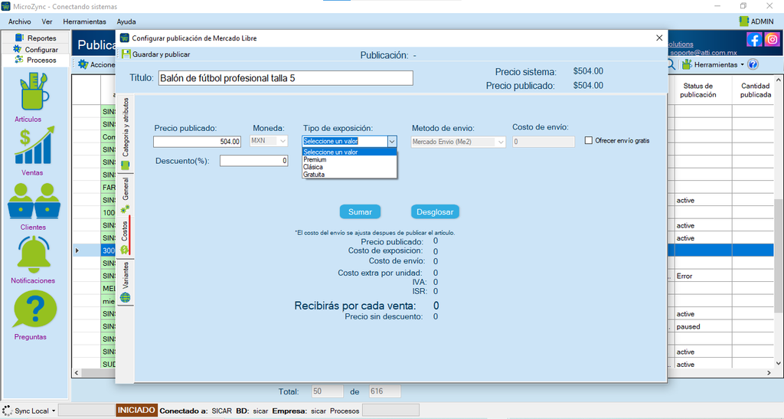Image resolution: width=784 pixels, height=419 pixels.
Task: Click the selected row arrow indicator
Action: click(x=77, y=250)
